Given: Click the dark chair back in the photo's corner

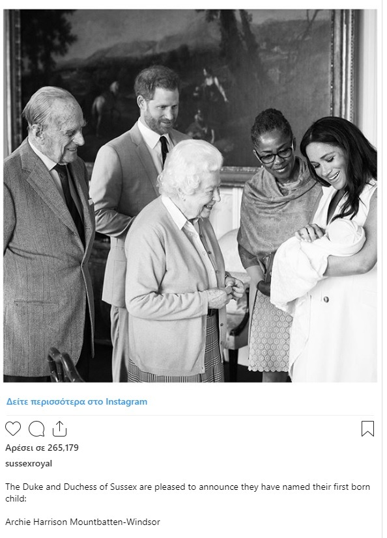Looking at the screenshot, I should pyautogui.click(x=64, y=366).
